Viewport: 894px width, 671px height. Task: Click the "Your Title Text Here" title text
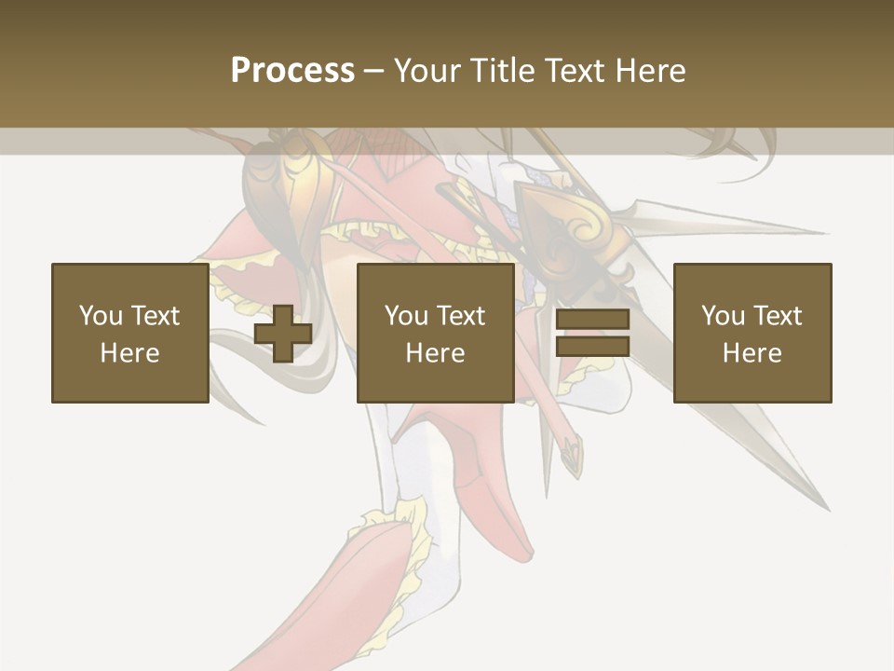pyautogui.click(x=540, y=70)
